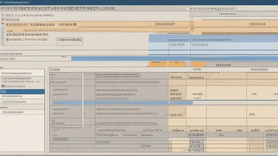
Task: Click the rightmost column header of the table
Action: [x=259, y=70]
